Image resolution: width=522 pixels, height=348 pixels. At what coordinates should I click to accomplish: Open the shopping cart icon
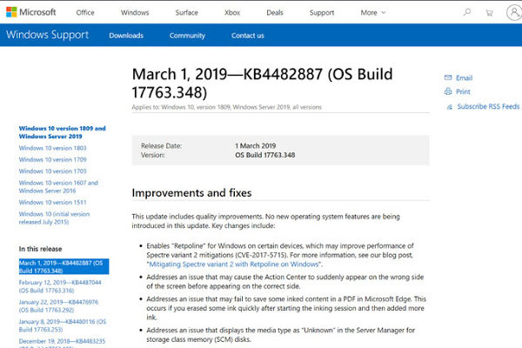489,13
